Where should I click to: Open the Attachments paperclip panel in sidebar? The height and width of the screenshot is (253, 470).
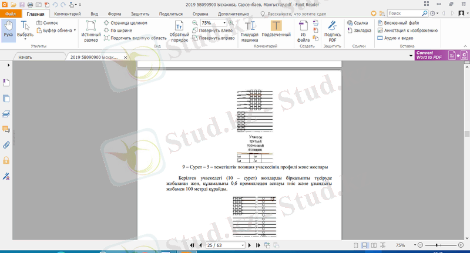6,144
